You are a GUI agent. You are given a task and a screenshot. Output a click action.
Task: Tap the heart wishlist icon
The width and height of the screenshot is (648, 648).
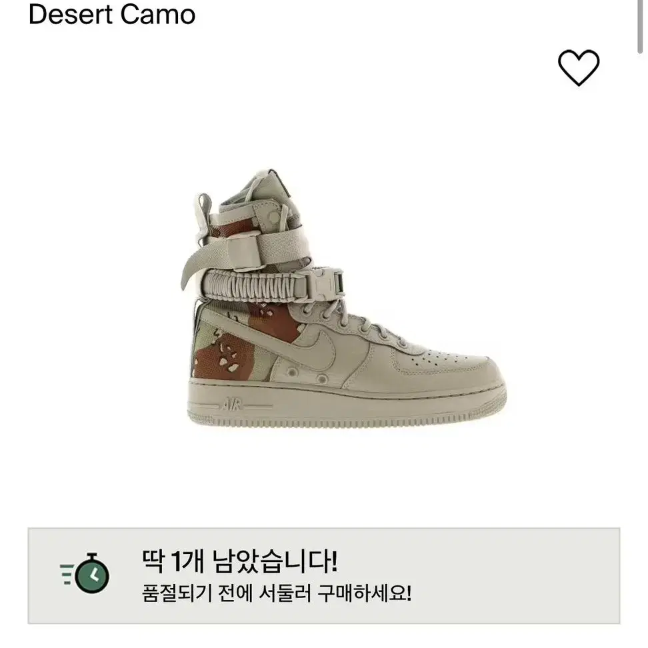578,68
